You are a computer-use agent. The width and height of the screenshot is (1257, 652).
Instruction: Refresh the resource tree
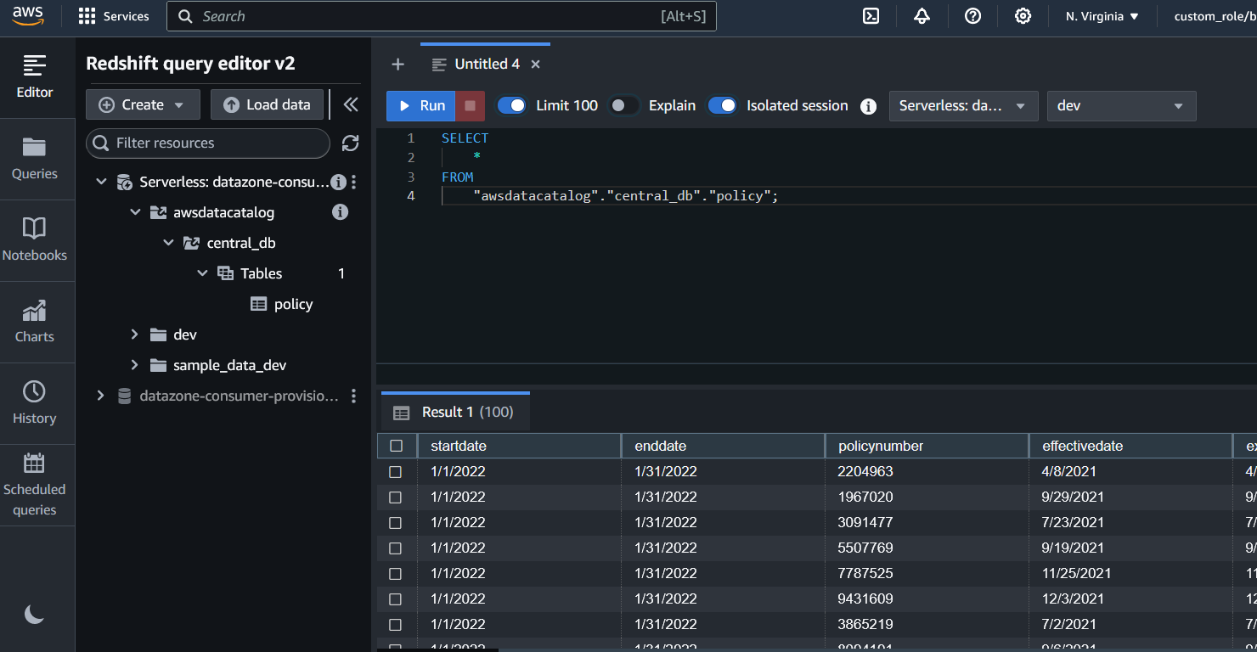pos(350,143)
